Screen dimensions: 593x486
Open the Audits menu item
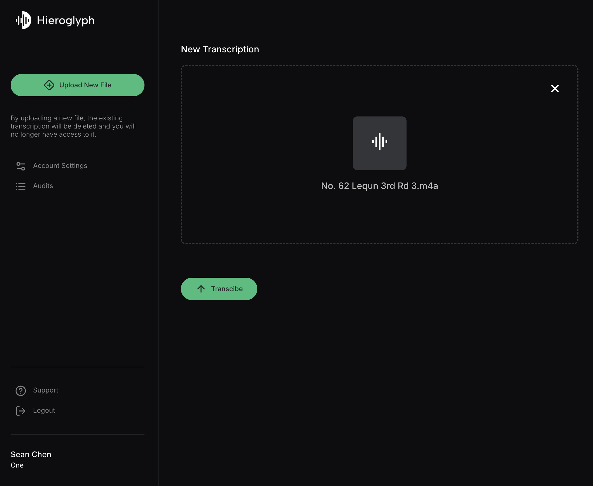tap(43, 186)
